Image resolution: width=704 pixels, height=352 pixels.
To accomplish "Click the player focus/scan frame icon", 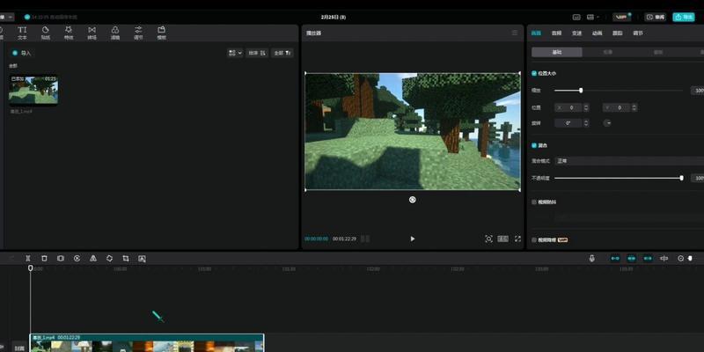I will (489, 238).
